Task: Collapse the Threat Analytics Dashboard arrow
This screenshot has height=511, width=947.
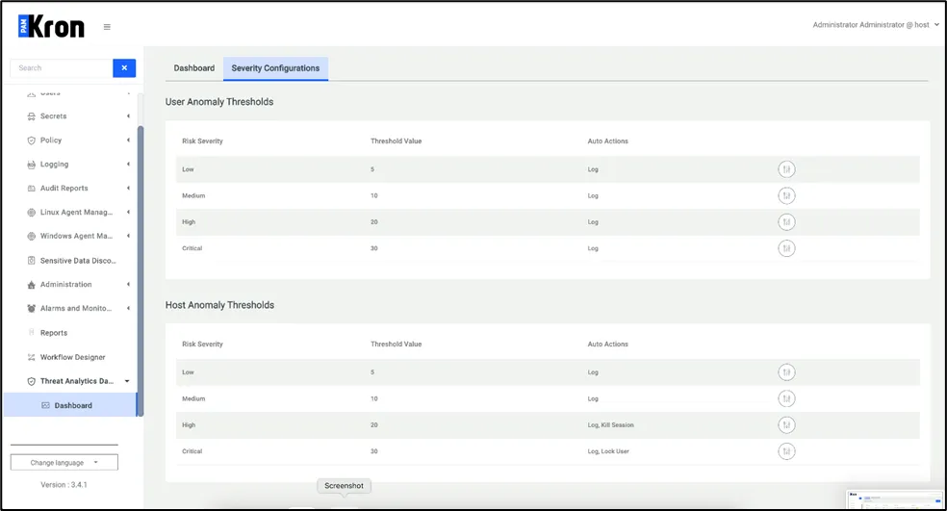Action: (127, 381)
